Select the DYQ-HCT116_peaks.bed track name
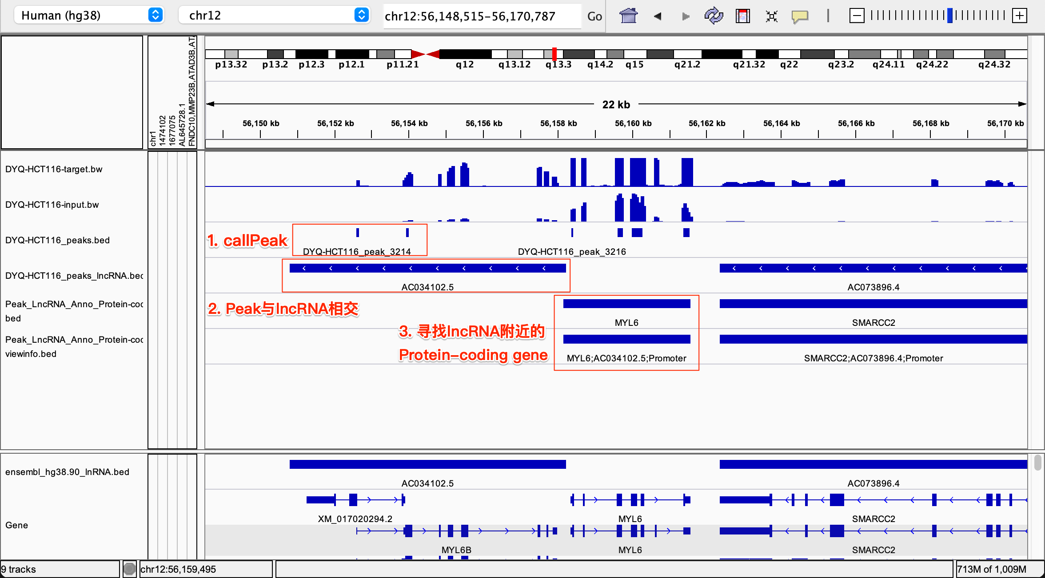The height and width of the screenshot is (578, 1045). (57, 240)
